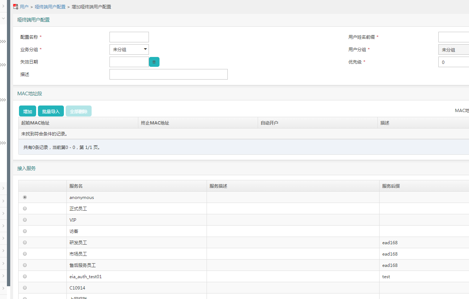Focus the 描述 text field in the configuration form
Screen dimensions: 469x299
(x=169, y=74)
